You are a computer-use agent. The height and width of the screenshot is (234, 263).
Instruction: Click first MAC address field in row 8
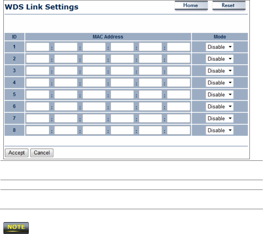click(38, 130)
